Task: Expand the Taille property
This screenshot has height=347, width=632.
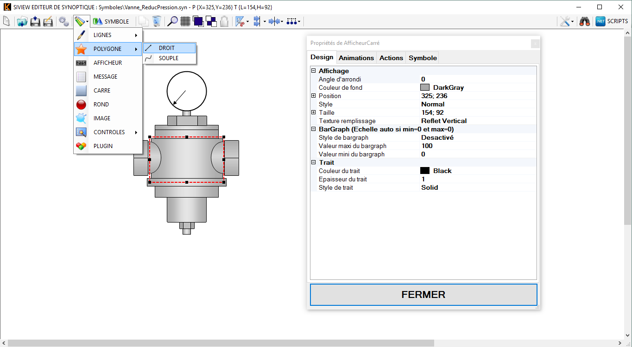Action: click(314, 112)
